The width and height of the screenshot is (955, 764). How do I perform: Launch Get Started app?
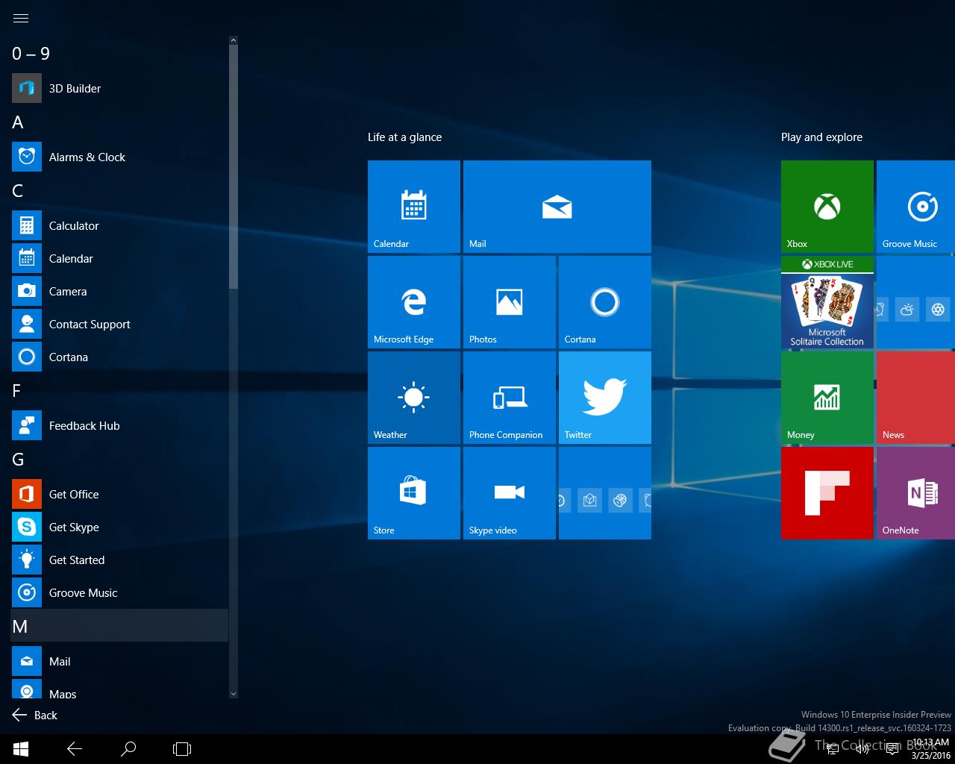coord(119,560)
